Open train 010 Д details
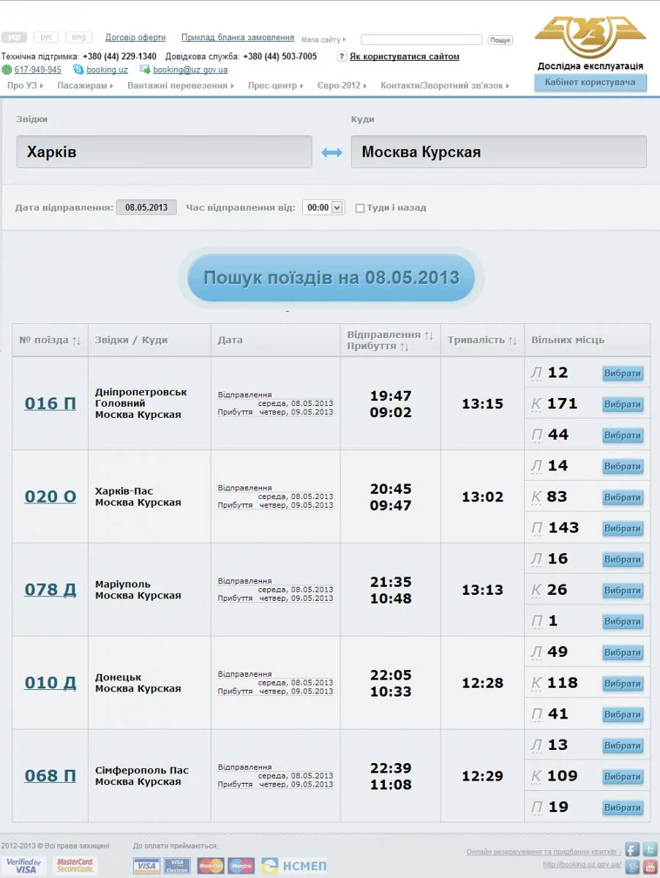 coord(50,683)
